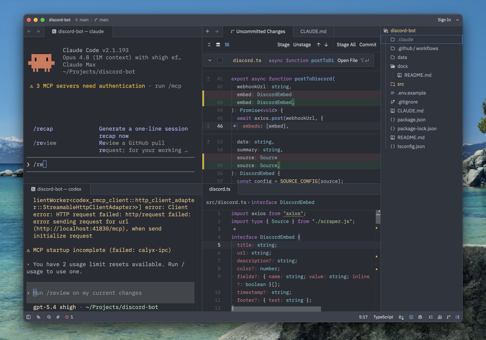Go forward in the Uncommitted Changes pane

(217, 31)
